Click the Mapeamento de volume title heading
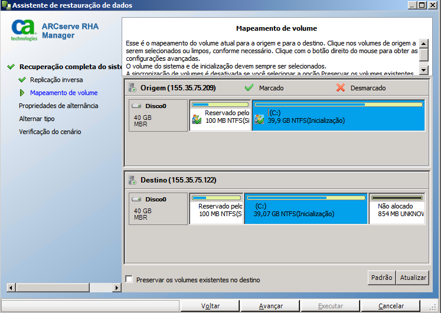Image resolution: width=441 pixels, height=313 pixels. (x=276, y=28)
